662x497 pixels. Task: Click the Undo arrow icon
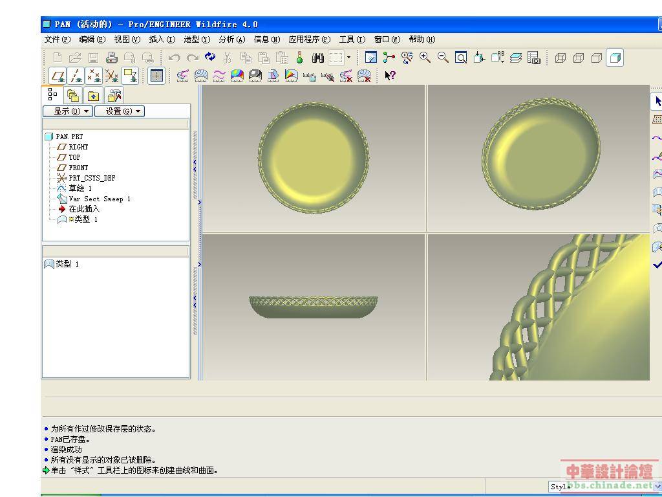pos(174,58)
